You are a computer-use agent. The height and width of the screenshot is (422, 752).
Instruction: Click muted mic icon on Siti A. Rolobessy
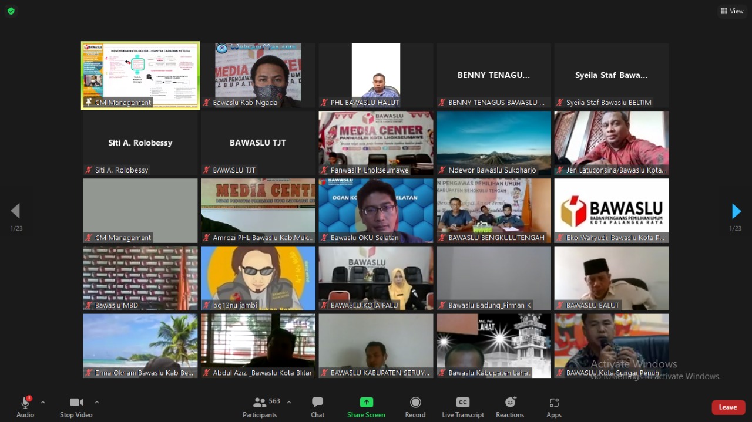pyautogui.click(x=89, y=170)
